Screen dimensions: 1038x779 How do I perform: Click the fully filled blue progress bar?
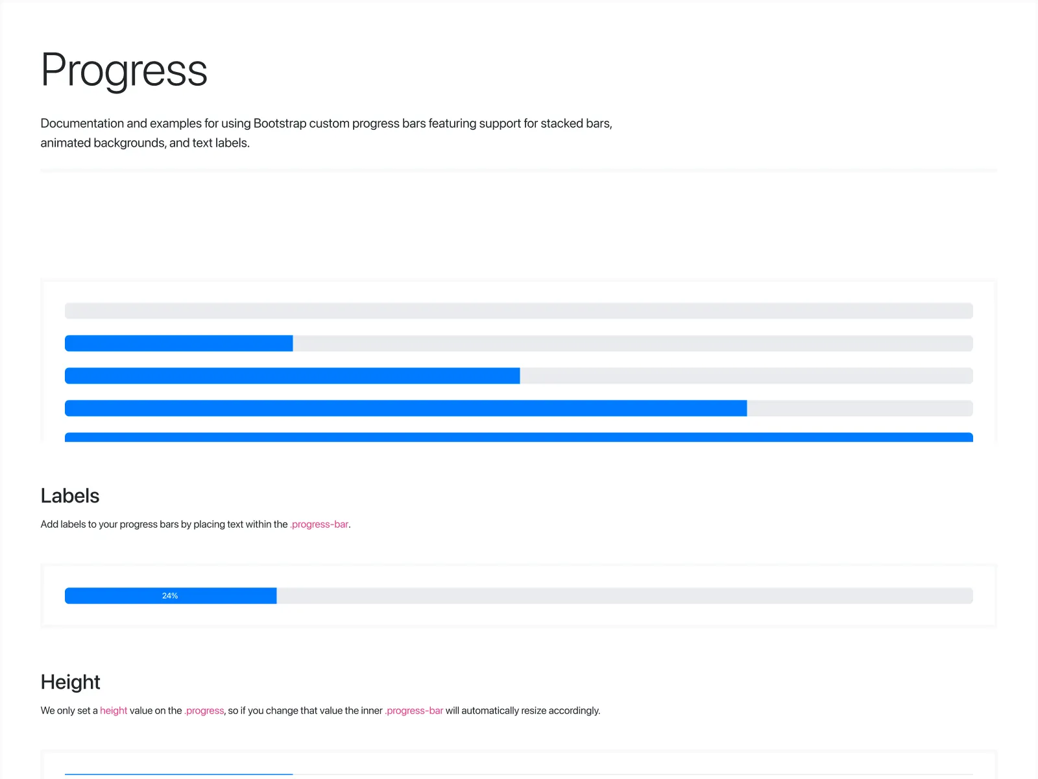519,438
